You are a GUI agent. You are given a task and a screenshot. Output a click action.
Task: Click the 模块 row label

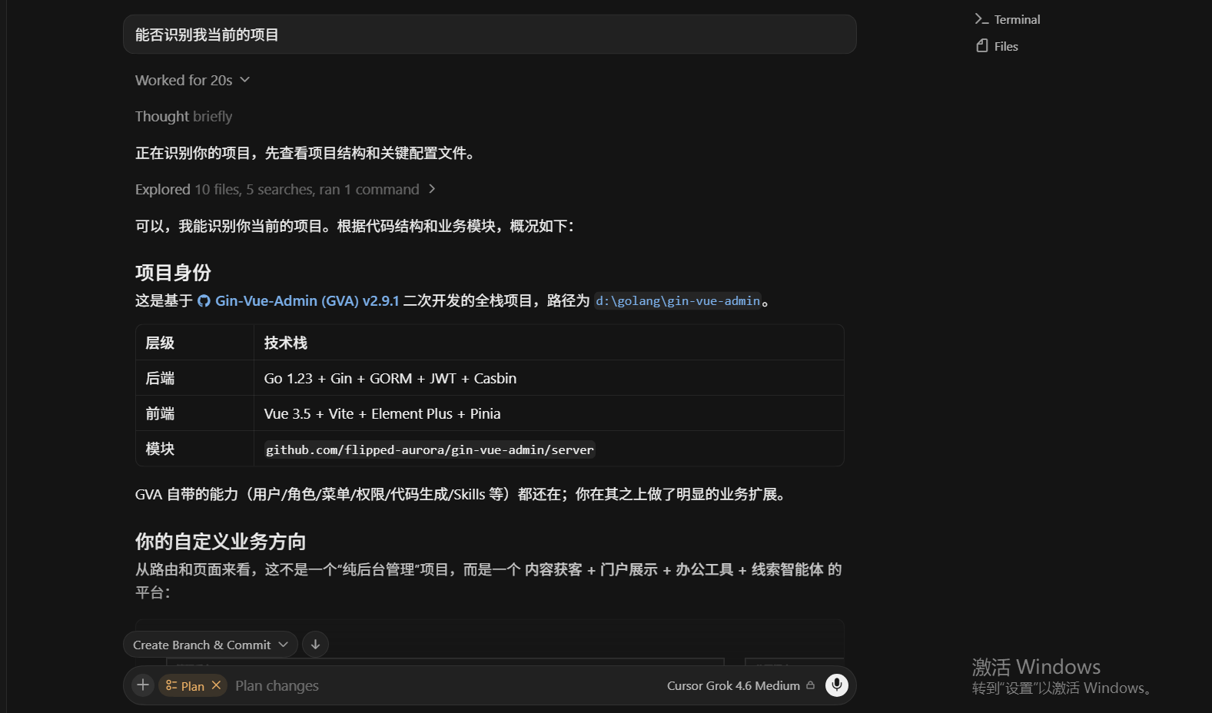[x=160, y=449]
